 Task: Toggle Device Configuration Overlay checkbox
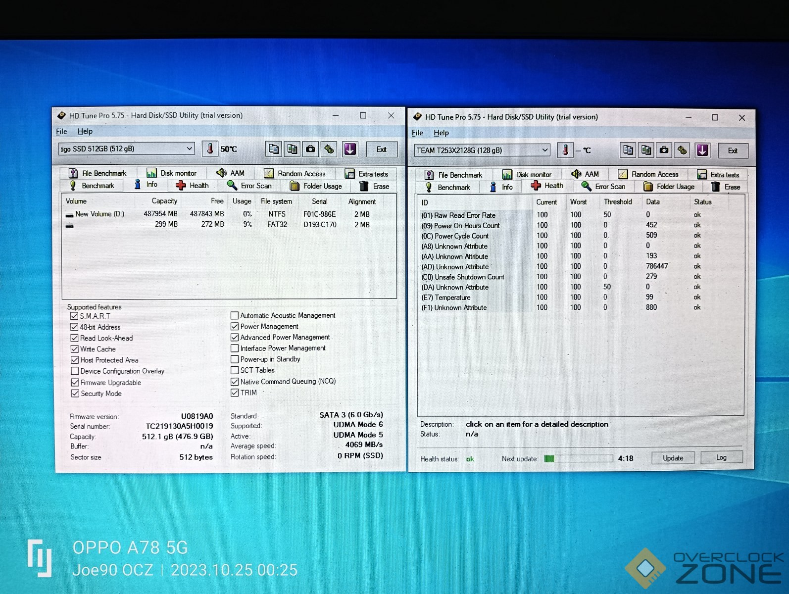point(74,371)
